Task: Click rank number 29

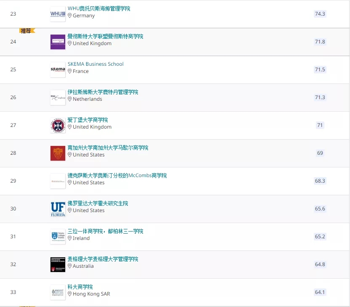Action: click(x=13, y=181)
